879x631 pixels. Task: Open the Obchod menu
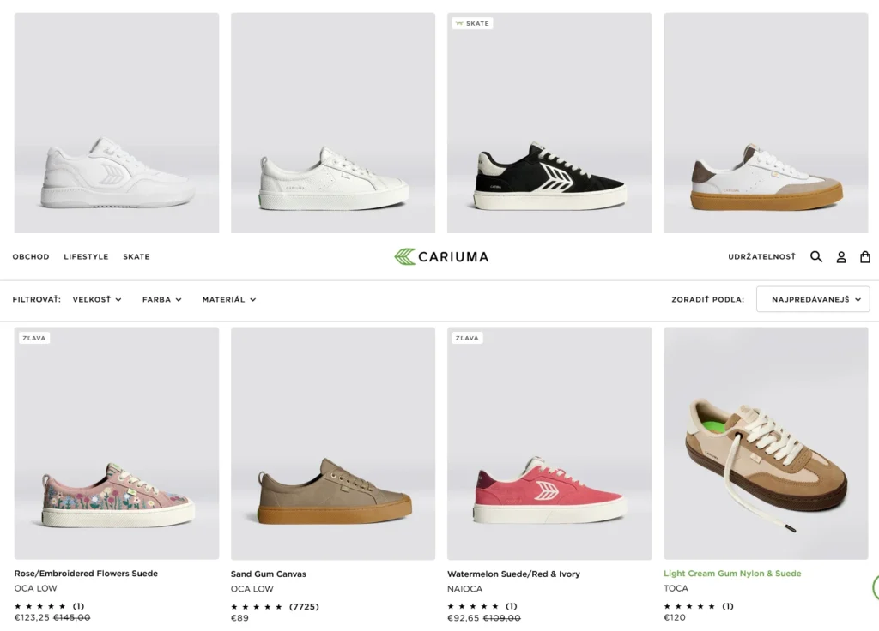31,256
